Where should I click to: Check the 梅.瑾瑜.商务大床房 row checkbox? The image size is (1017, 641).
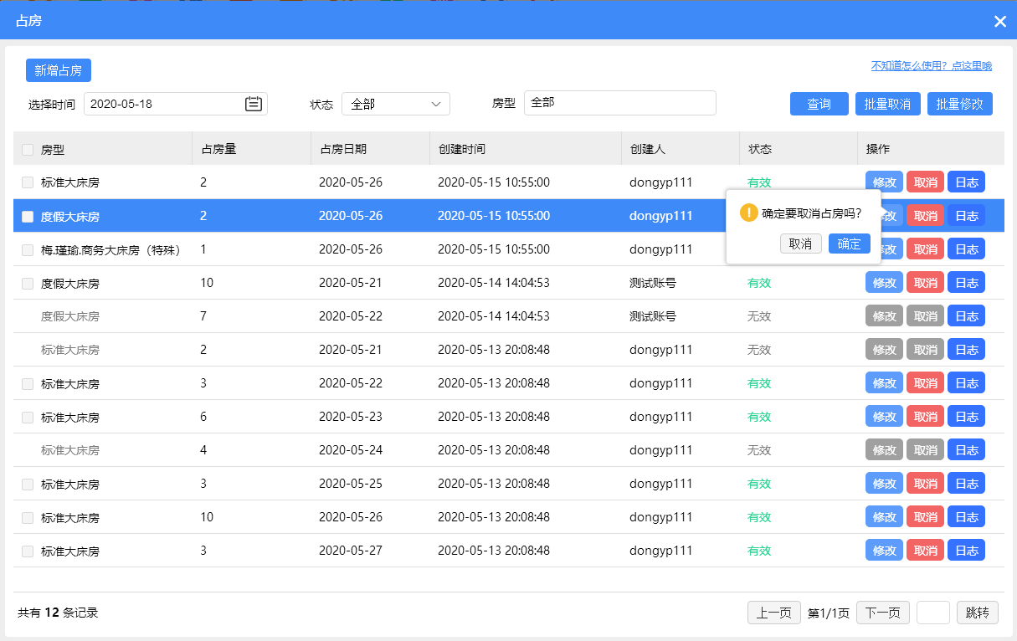pyautogui.click(x=28, y=249)
